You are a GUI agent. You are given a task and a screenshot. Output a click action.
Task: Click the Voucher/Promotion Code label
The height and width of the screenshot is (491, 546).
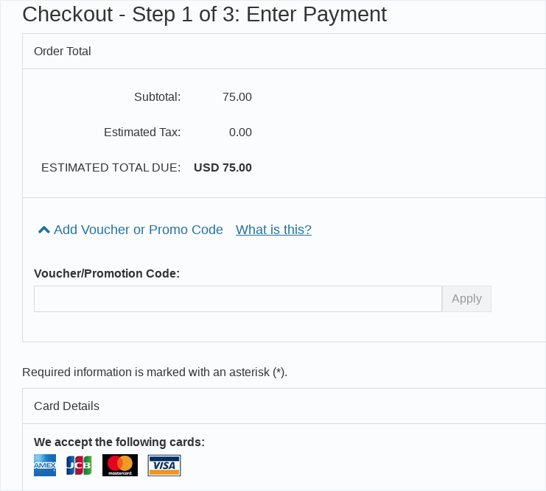pos(107,274)
